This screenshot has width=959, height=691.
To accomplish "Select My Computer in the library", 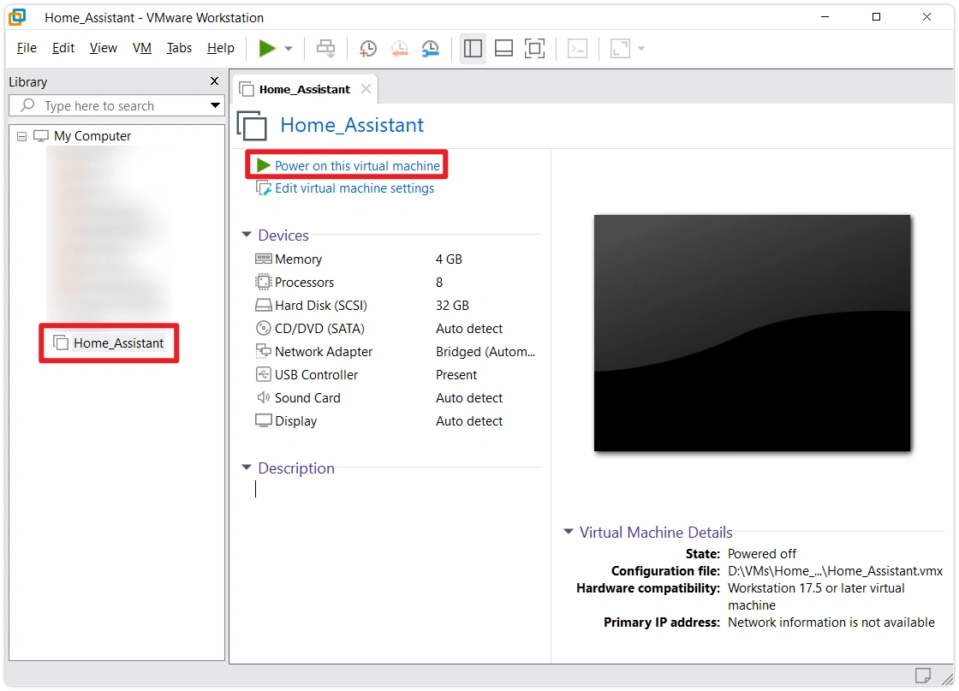I will tap(92, 136).
